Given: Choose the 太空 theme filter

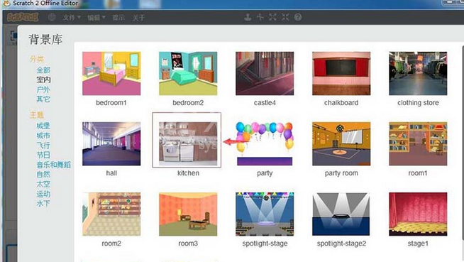Looking at the screenshot, I should click(x=43, y=184).
